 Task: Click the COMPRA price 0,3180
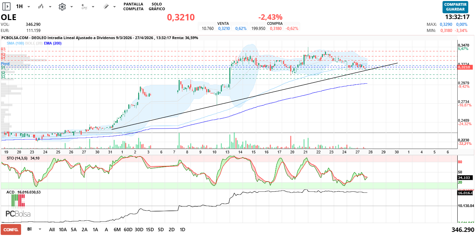click(x=276, y=29)
